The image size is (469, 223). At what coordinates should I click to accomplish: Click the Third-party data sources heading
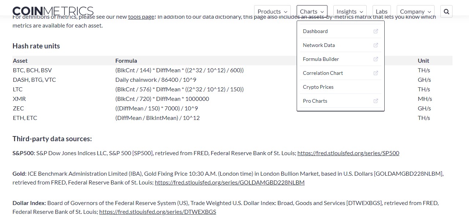pyautogui.click(x=52, y=139)
